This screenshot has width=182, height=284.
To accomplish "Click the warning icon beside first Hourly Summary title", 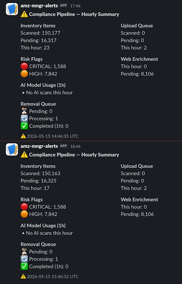I will point(24,14).
